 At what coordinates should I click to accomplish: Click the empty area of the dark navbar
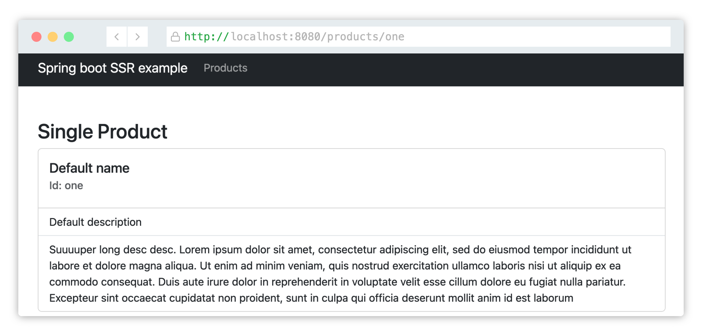tap(458, 70)
